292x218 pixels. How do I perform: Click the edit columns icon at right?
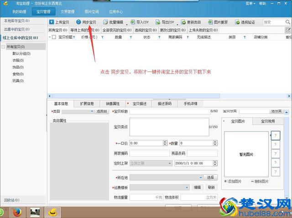click(x=288, y=30)
